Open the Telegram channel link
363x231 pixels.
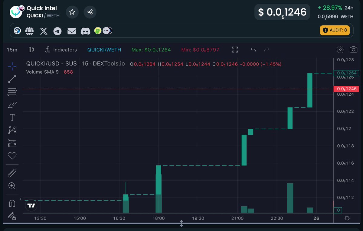[57, 31]
